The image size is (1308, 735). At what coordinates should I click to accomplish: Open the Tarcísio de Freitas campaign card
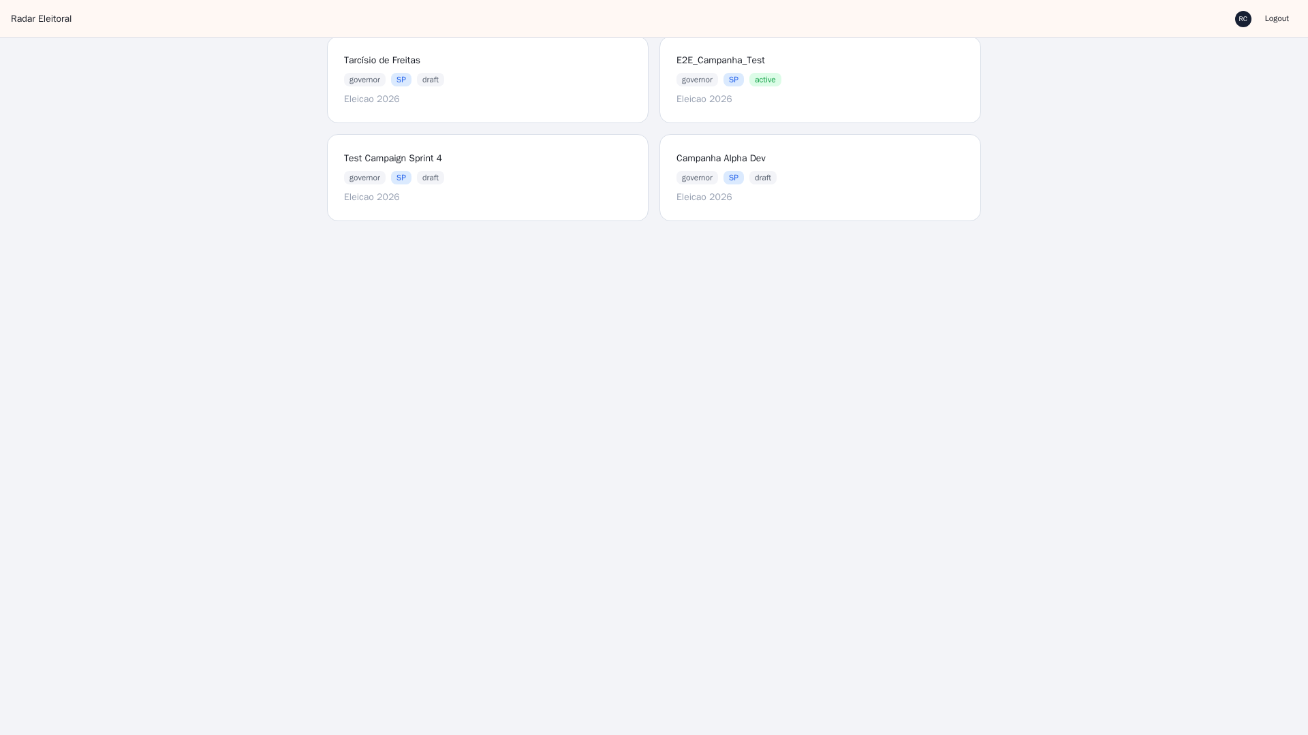488,80
